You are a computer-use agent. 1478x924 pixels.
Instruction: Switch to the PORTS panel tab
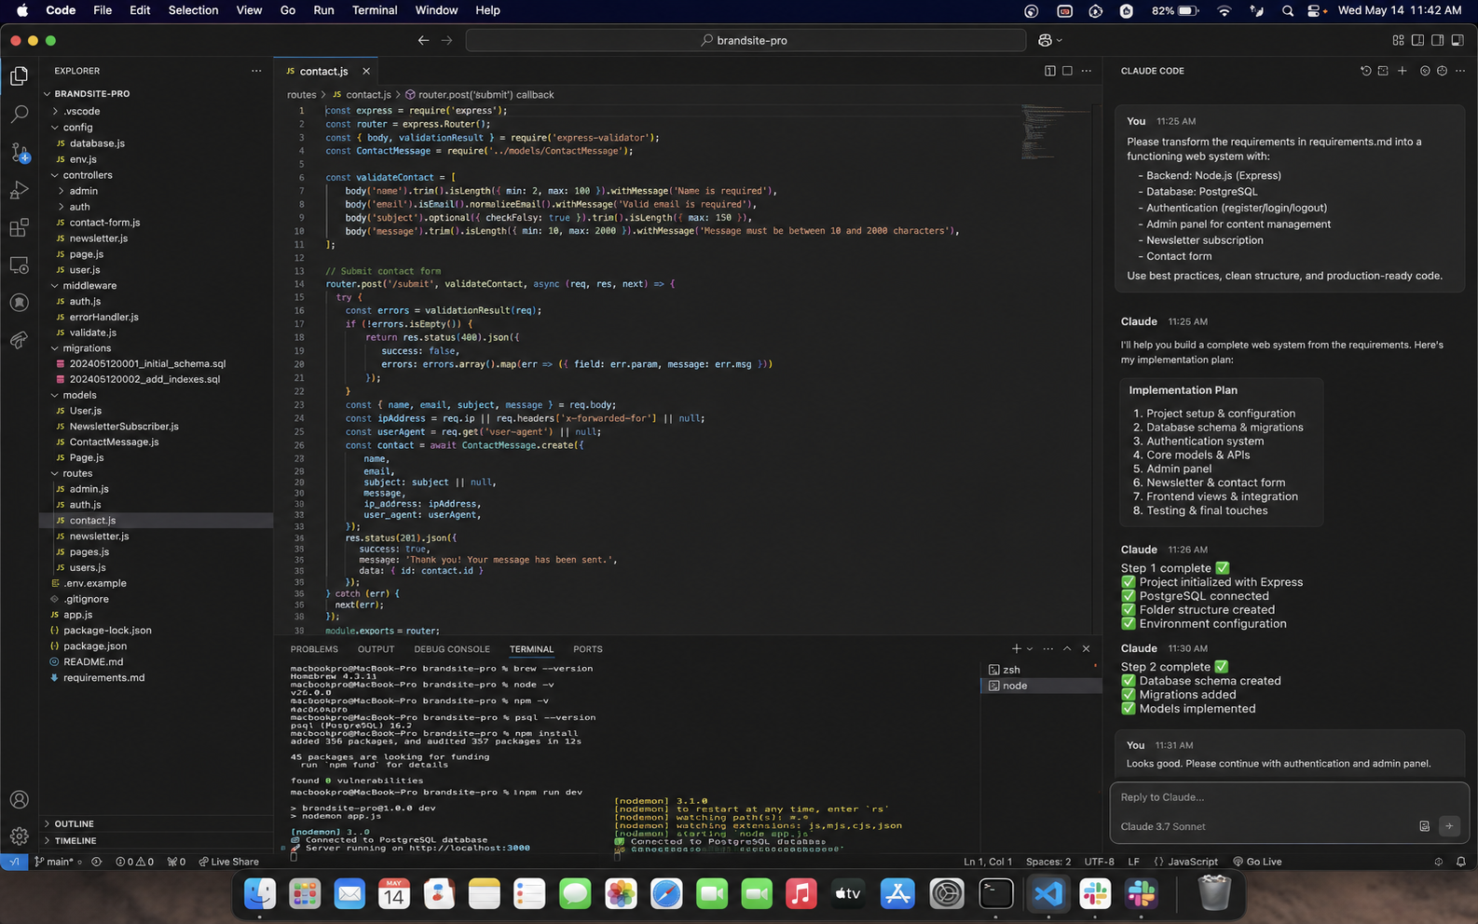click(x=588, y=649)
